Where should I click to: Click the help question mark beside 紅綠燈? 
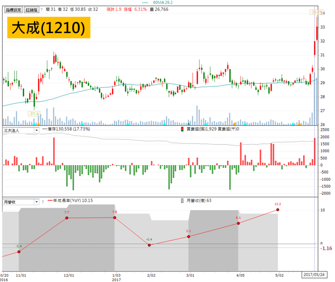pos(42,10)
